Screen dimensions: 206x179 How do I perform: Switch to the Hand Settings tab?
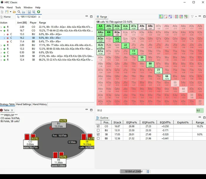point(24,104)
